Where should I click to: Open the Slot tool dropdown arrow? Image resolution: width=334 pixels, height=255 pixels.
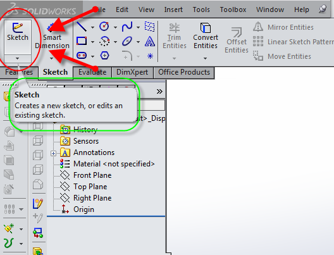(92, 56)
